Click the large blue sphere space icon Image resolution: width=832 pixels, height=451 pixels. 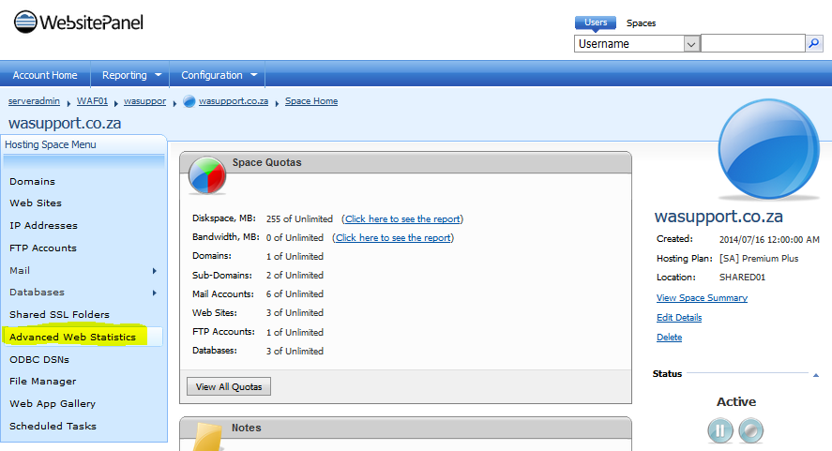[769, 150]
